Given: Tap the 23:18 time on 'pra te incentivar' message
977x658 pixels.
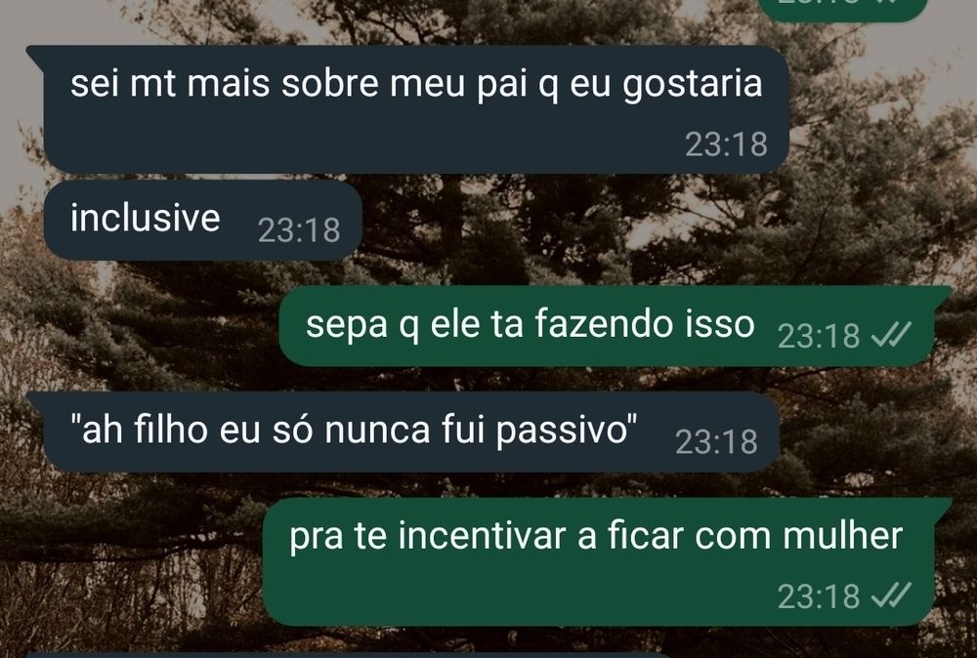Looking at the screenshot, I should [819, 596].
